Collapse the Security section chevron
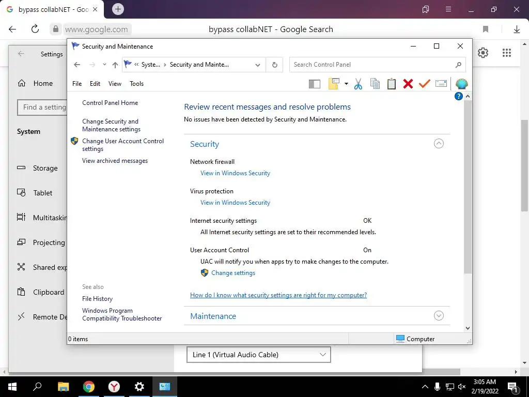 coord(439,144)
